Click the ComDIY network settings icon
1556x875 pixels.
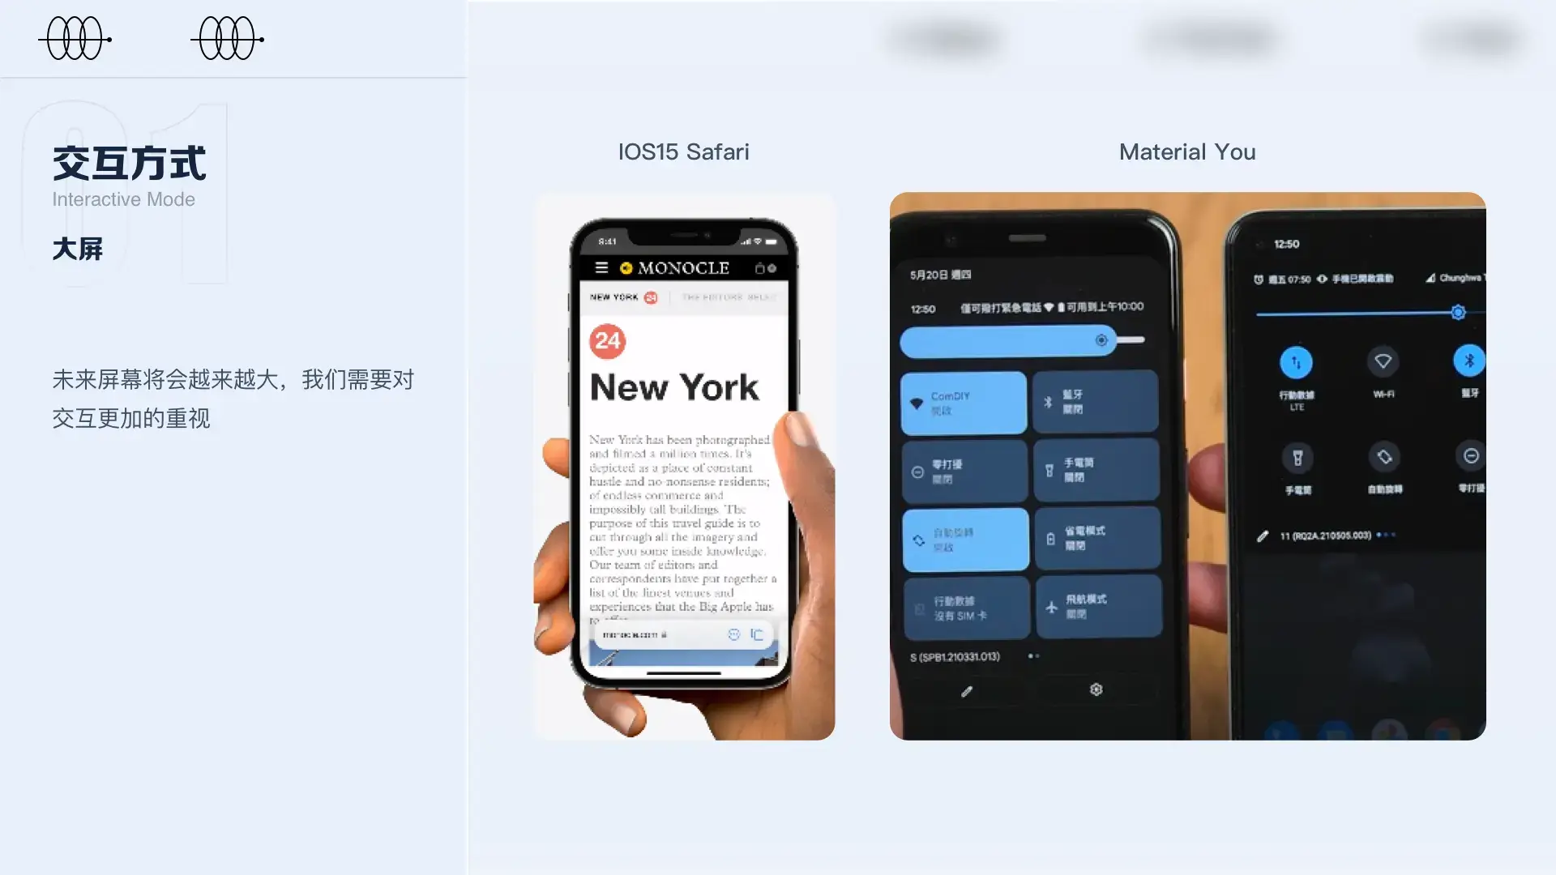click(917, 403)
